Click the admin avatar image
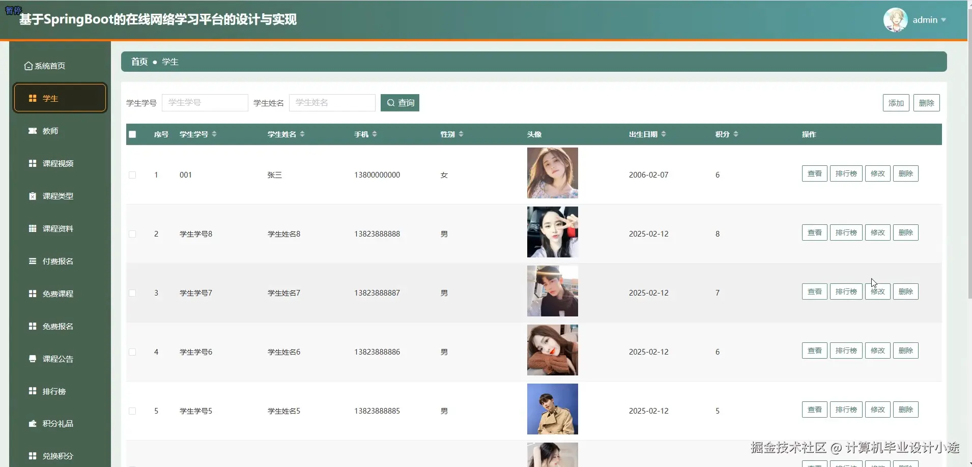The height and width of the screenshot is (467, 972). 896,20
